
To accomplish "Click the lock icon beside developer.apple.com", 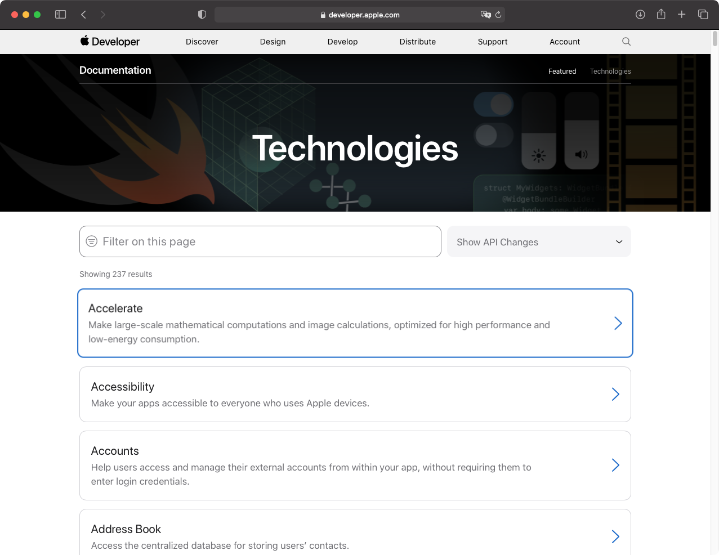I will [323, 15].
